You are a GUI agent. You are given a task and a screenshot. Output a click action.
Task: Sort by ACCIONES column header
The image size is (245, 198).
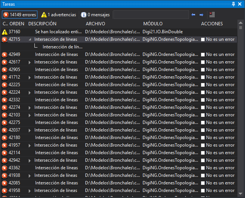point(212,24)
